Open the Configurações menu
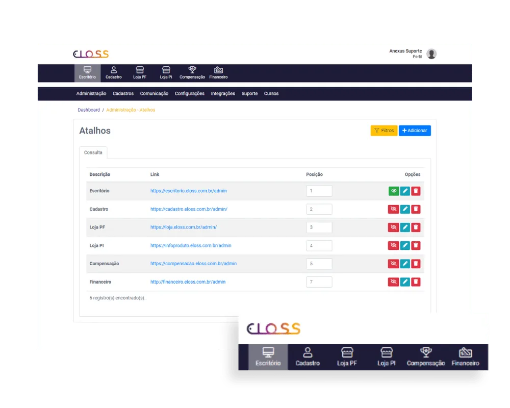 (190, 94)
